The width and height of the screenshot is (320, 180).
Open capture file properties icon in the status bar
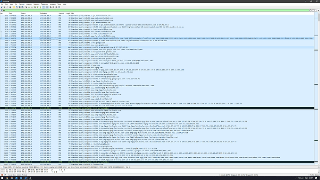coord(5,175)
